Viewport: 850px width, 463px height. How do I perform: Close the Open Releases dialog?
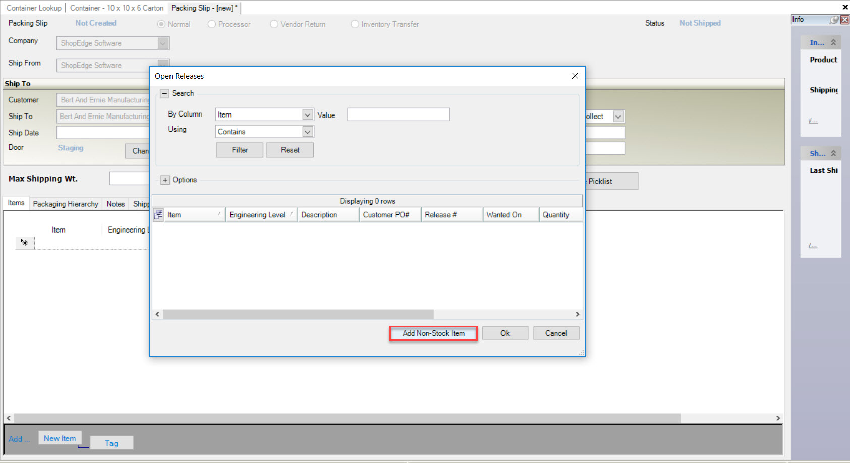coord(575,76)
